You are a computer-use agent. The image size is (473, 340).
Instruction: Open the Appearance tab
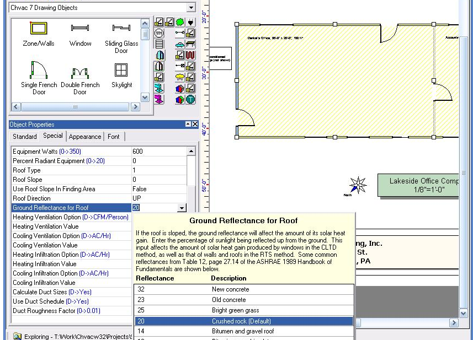click(x=85, y=137)
